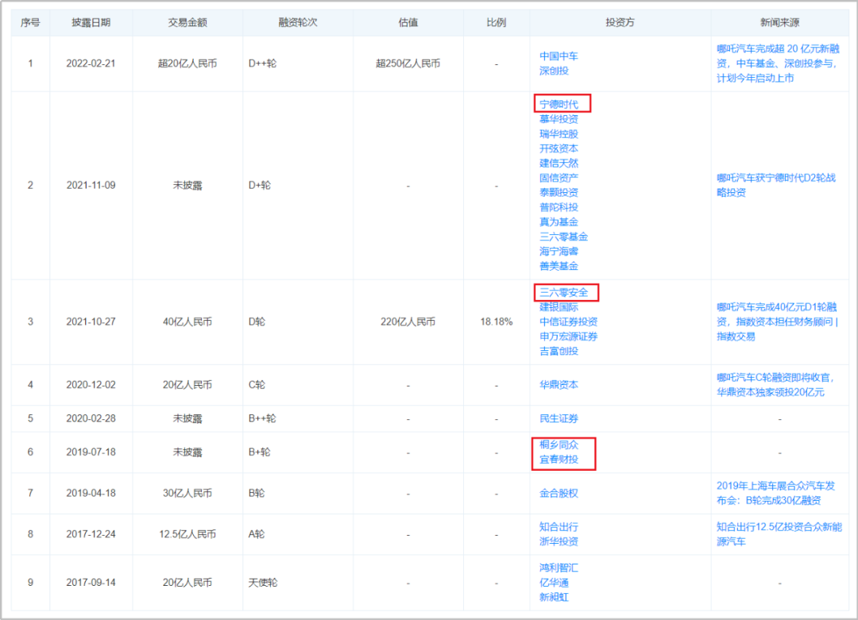Click the 金合股权 investor link
Image resolution: width=858 pixels, height=620 pixels.
tap(561, 493)
